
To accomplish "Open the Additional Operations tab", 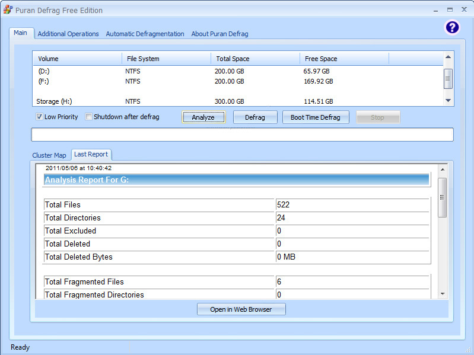I will click(68, 34).
